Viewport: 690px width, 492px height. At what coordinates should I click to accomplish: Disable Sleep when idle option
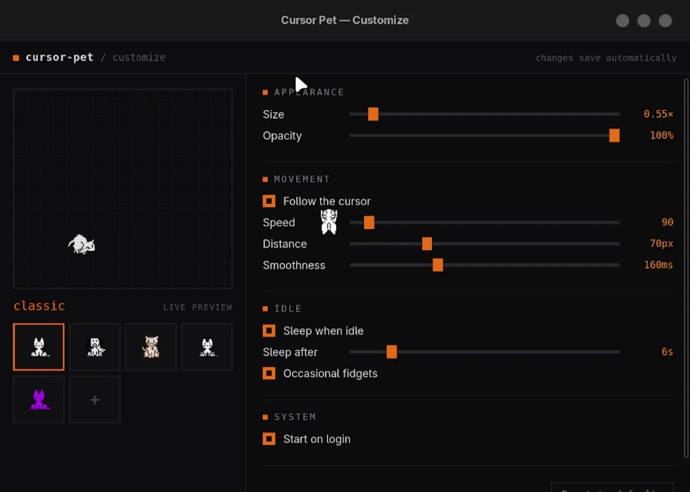pos(269,331)
